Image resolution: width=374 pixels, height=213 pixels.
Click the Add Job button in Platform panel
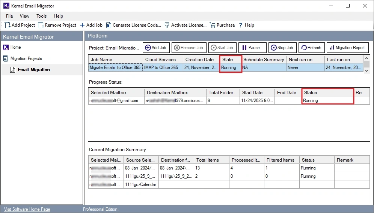pyautogui.click(x=156, y=48)
